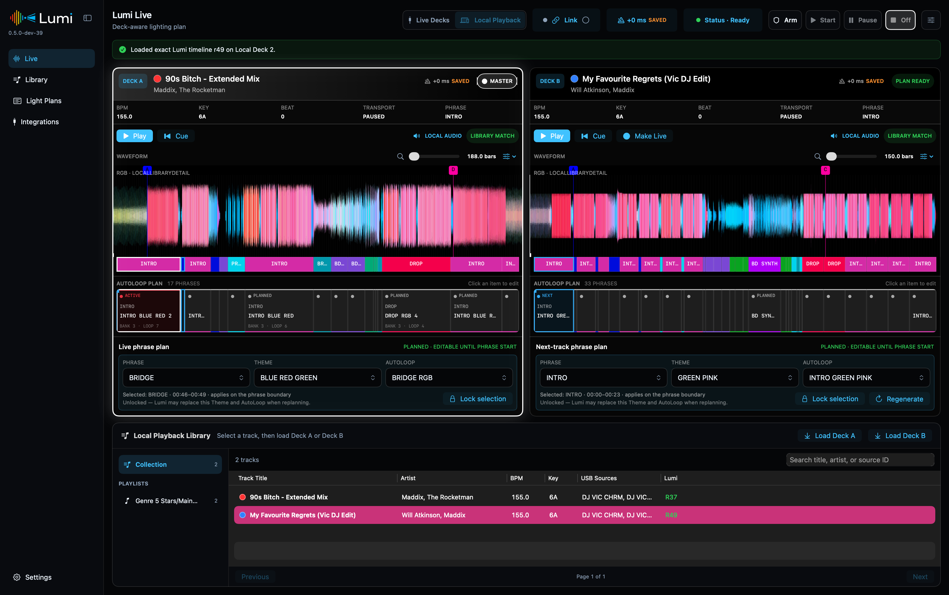Click the Next page button
The image size is (949, 595).
pyautogui.click(x=920, y=577)
